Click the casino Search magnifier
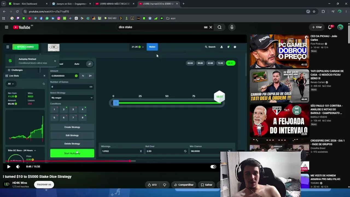The width and height of the screenshot is (350, 197). pos(210,47)
